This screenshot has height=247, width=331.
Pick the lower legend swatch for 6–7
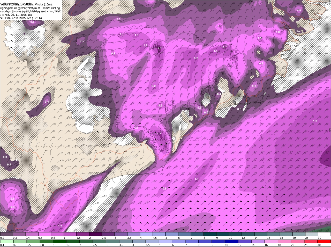[x=179, y=242]
